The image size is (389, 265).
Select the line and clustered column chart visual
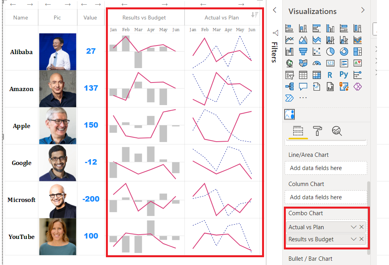tap(344, 40)
